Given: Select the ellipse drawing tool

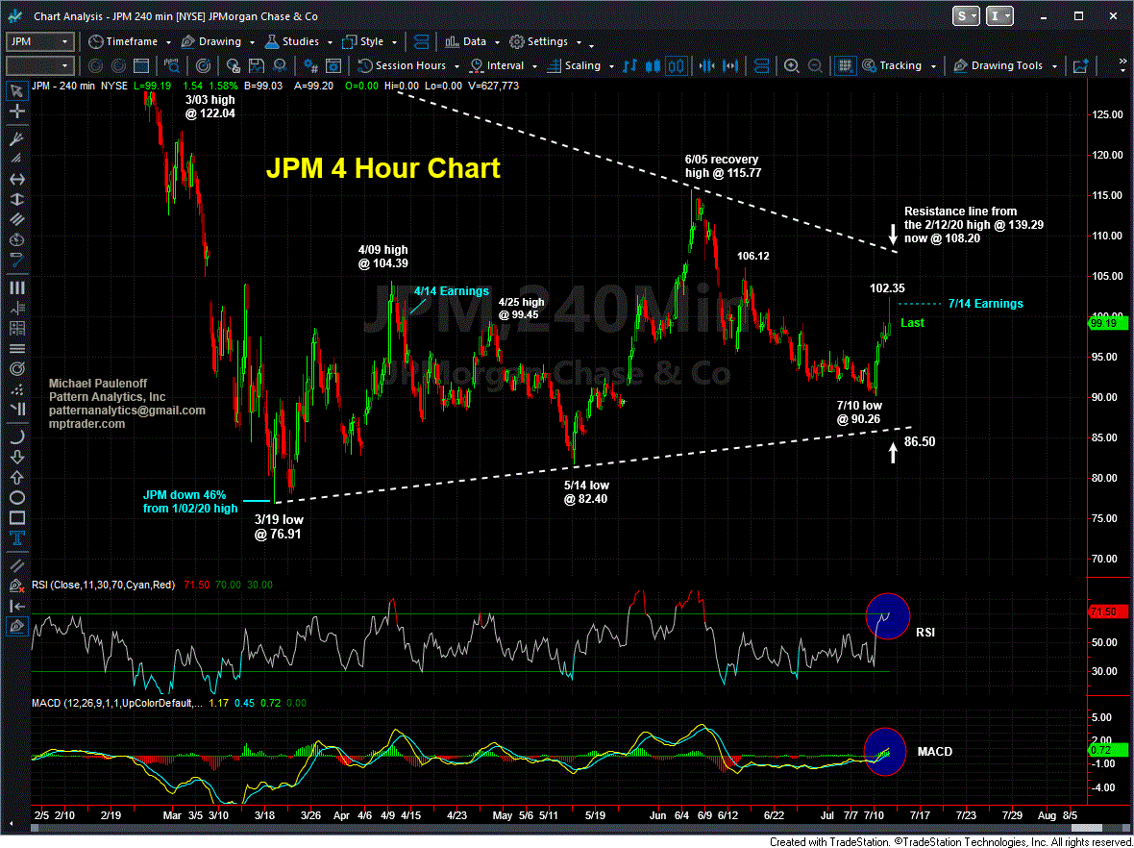Looking at the screenshot, I should pyautogui.click(x=16, y=498).
